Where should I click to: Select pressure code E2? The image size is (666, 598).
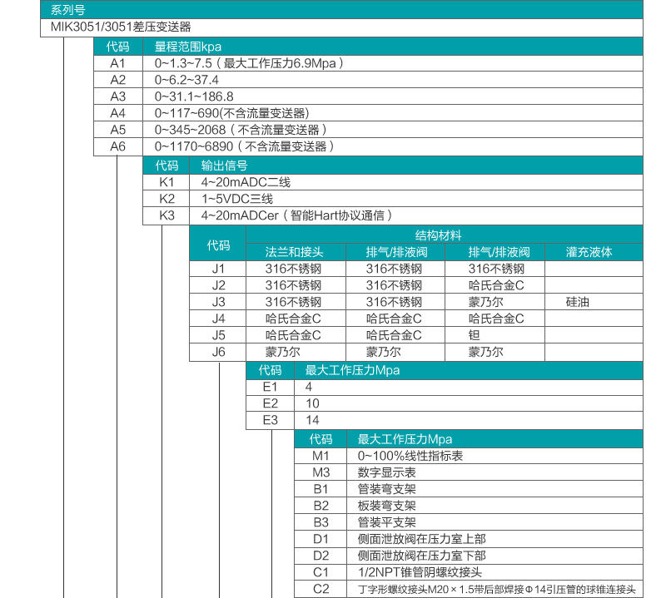(270, 403)
